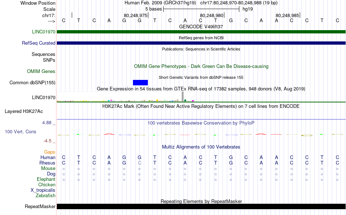Click the mismatched gray C in Rhesus row
346x215 pixels.
click(139, 163)
